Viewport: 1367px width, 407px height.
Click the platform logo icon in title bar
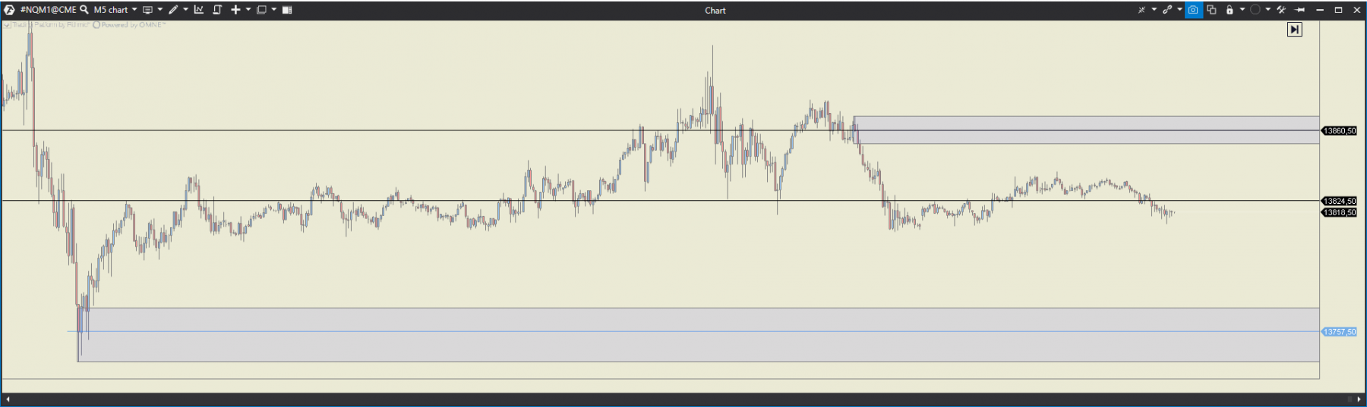pyautogui.click(x=9, y=10)
